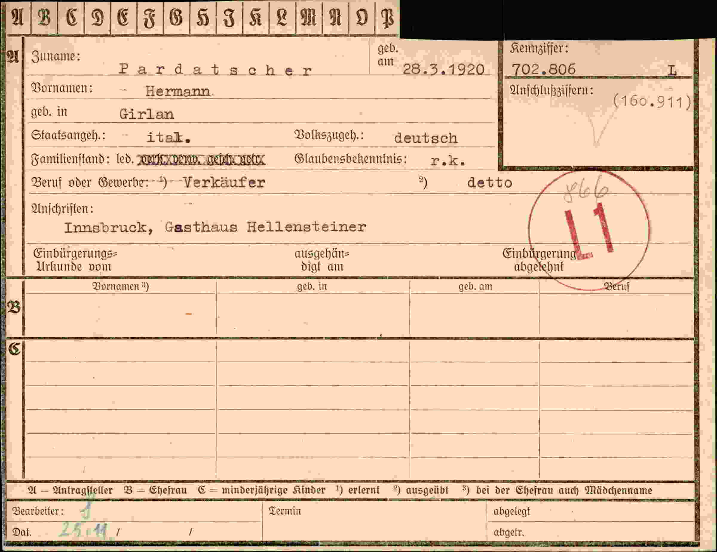Image resolution: width=717 pixels, height=552 pixels.
Task: Select the index tab letter L
Action: coord(282,18)
